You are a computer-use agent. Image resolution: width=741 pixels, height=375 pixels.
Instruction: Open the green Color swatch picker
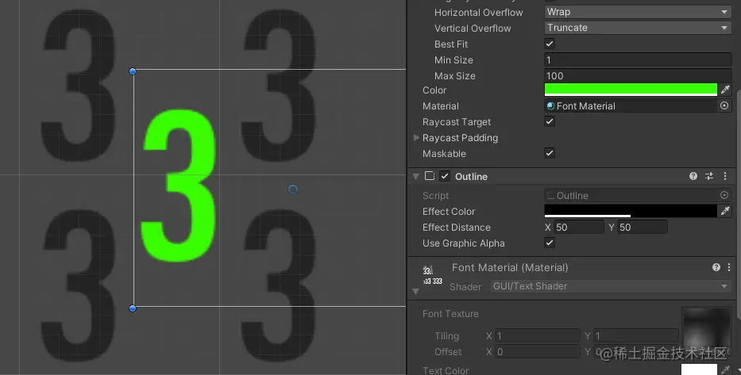(x=631, y=90)
